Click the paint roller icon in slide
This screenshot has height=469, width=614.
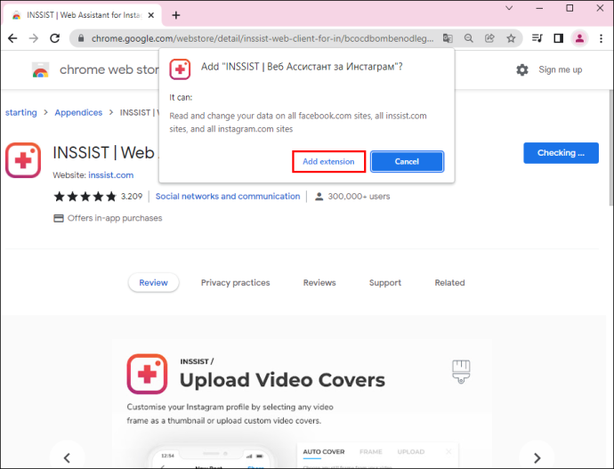[461, 371]
